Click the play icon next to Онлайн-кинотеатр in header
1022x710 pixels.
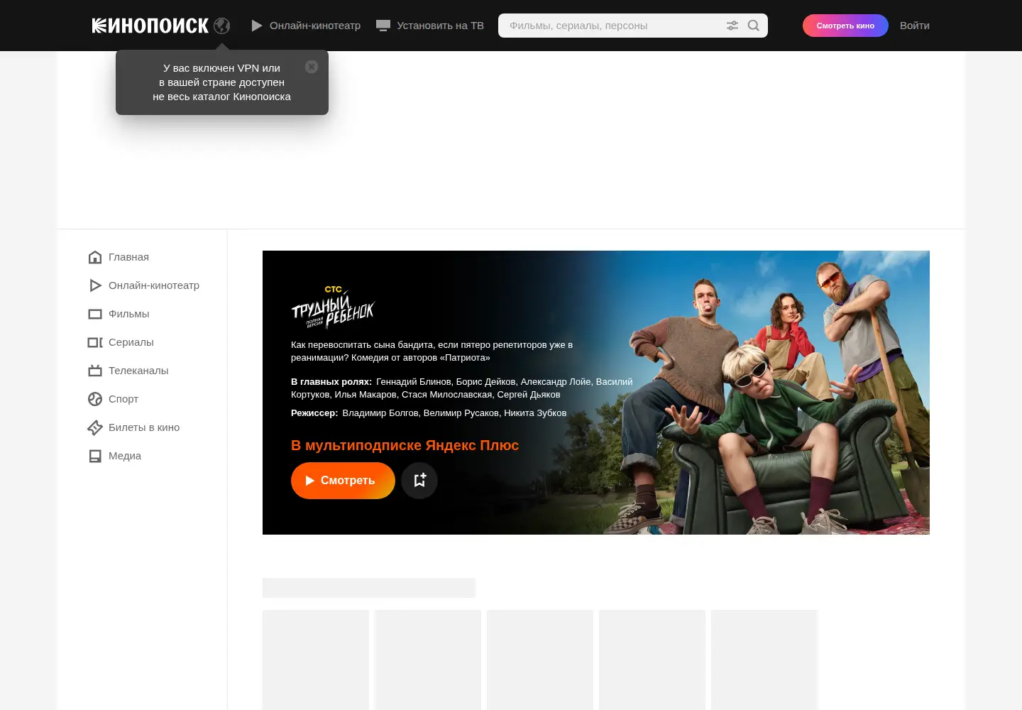257,26
